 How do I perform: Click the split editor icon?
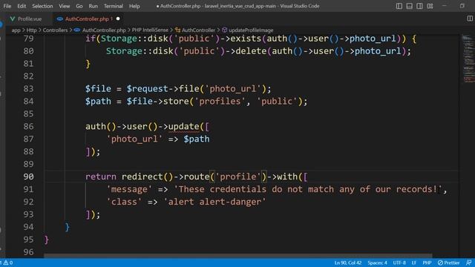point(470,19)
